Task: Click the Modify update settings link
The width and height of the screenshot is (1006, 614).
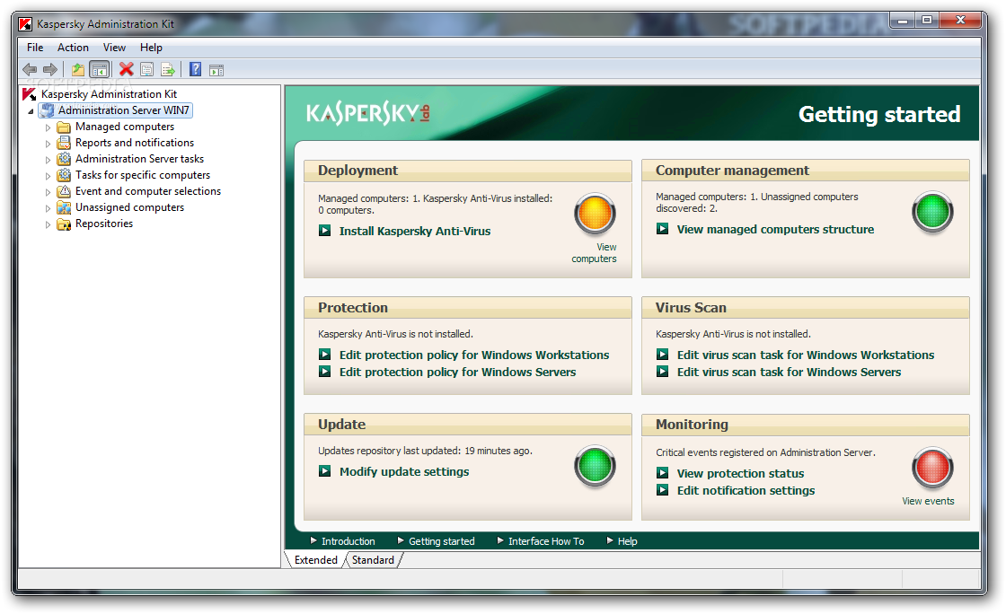Action: point(404,471)
